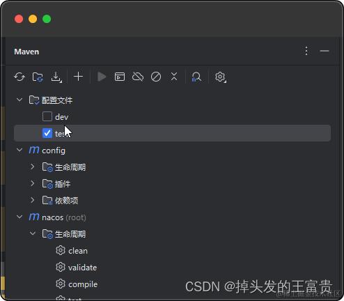Collapse the config module node

coord(19,150)
